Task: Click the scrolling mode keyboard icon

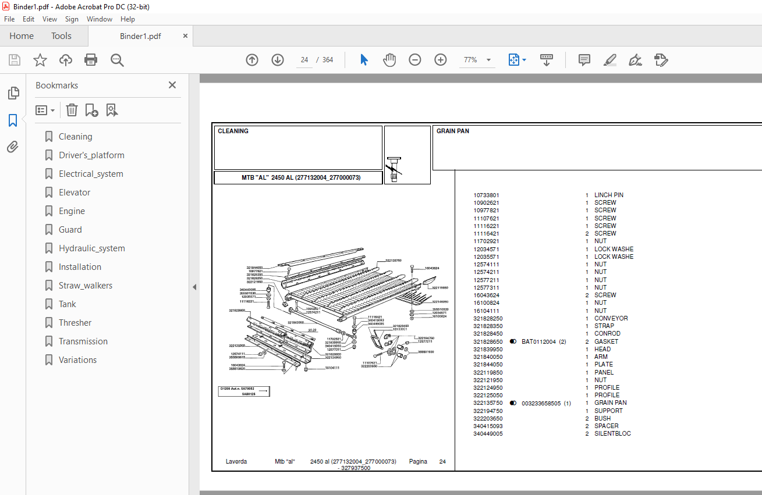Action: (547, 60)
